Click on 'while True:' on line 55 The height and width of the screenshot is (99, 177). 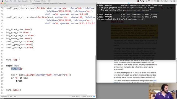click(x=13, y=66)
